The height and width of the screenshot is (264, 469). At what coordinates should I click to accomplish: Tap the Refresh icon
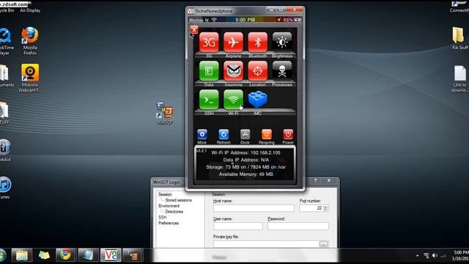224,134
